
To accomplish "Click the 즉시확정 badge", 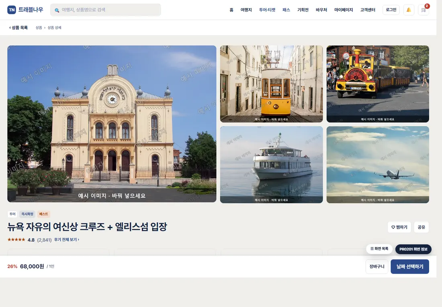I will tap(27, 214).
